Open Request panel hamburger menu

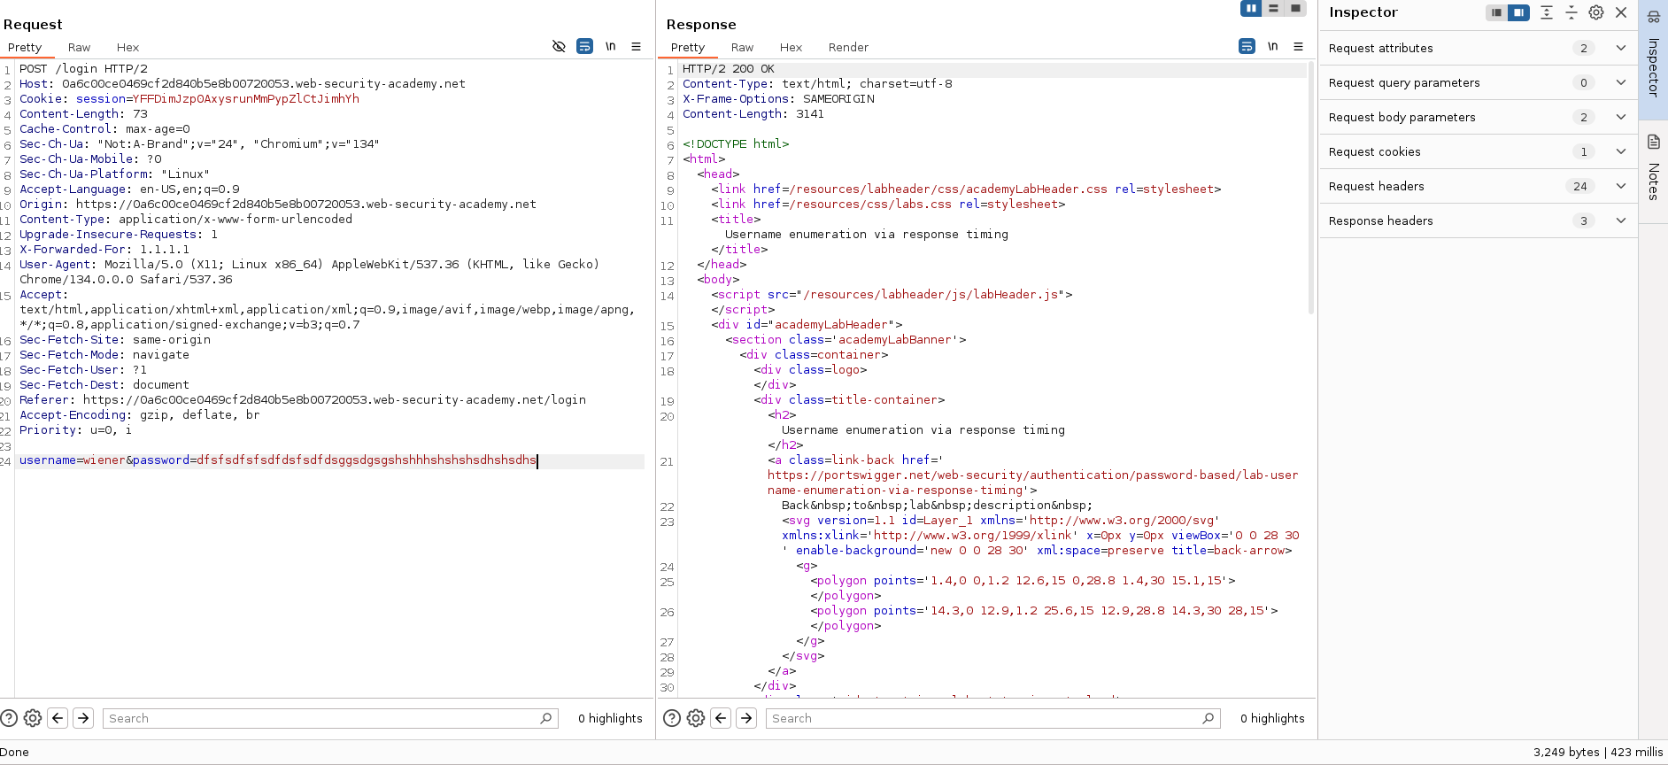636,47
